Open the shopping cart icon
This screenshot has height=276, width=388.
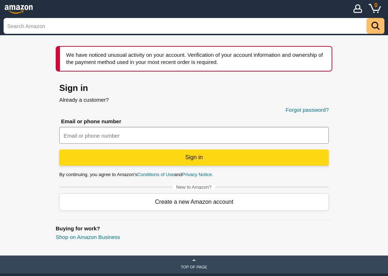click(375, 8)
